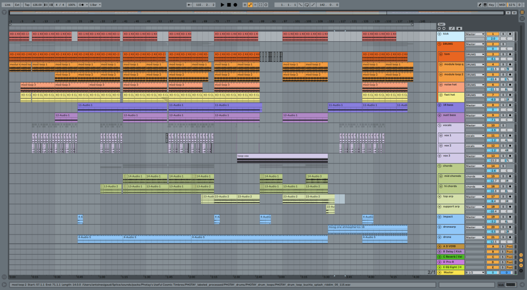Collapse the DRUMS group track
This screenshot has width=527, height=290.
440,44
